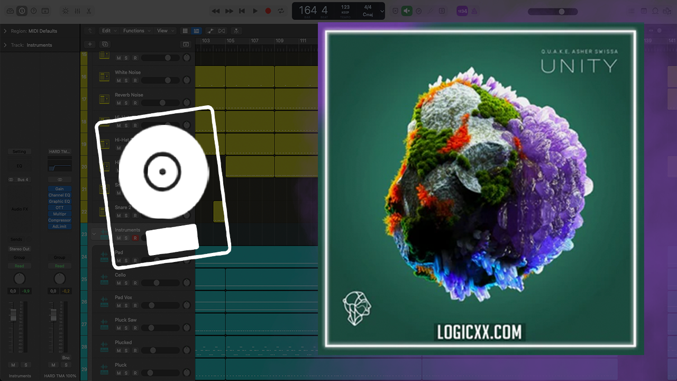Click the Catch Playhead button
The width and height of the screenshot is (677, 381).
[x=236, y=31]
